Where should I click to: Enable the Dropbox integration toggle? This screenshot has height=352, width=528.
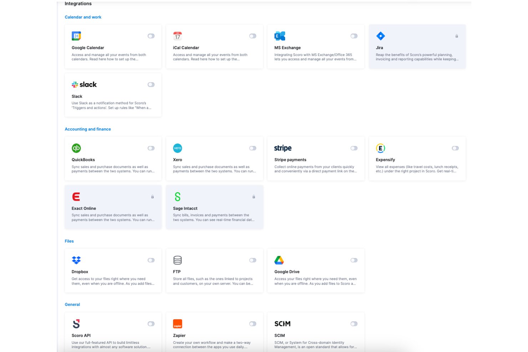click(151, 260)
